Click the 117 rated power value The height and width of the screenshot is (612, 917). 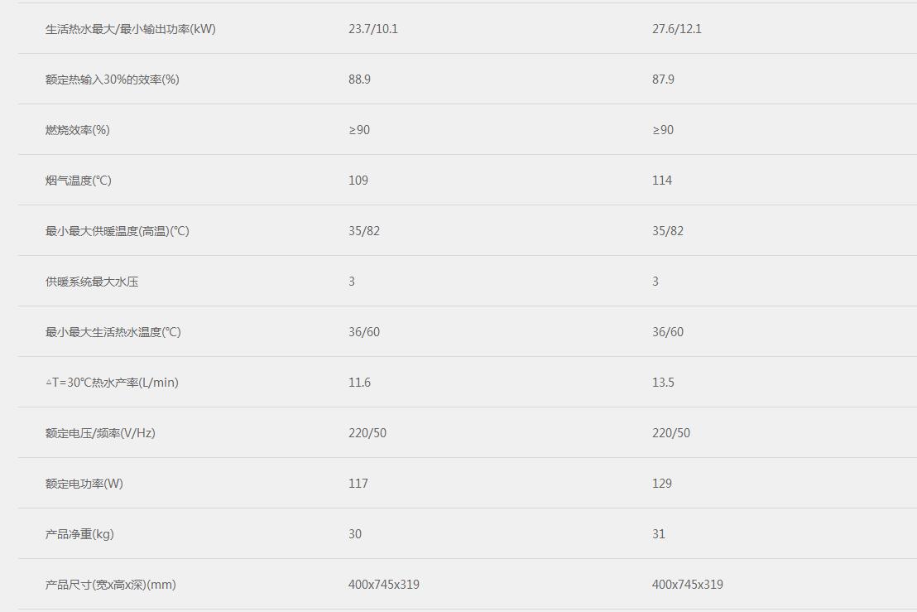point(358,484)
